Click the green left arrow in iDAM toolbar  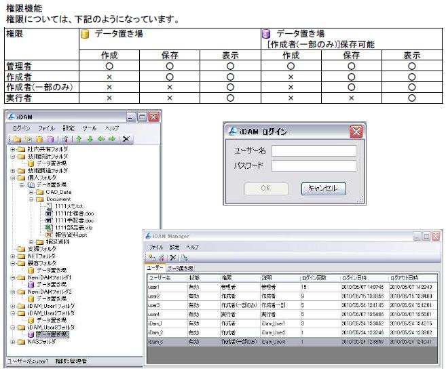tap(101, 139)
